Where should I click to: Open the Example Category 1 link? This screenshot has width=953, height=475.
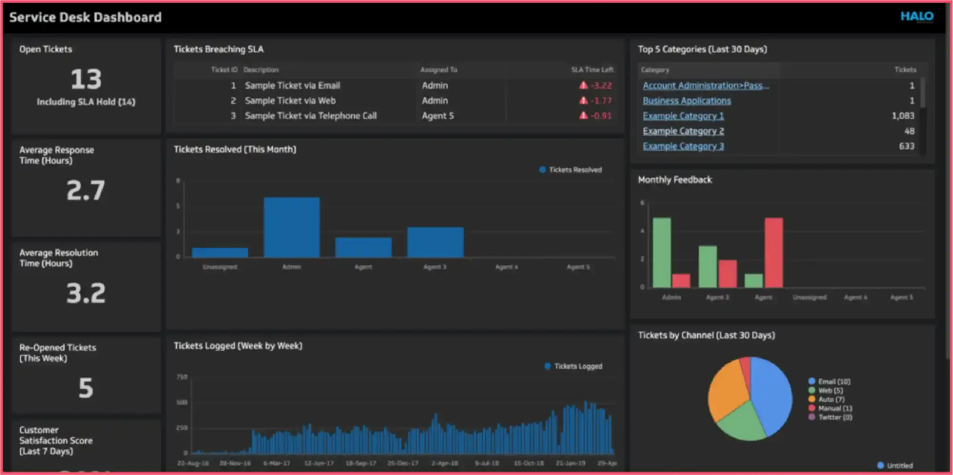point(683,116)
